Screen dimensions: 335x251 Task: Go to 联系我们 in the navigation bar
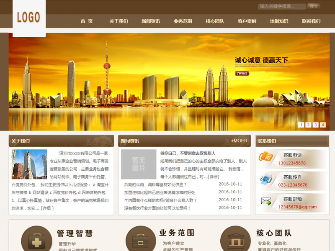pos(311,21)
